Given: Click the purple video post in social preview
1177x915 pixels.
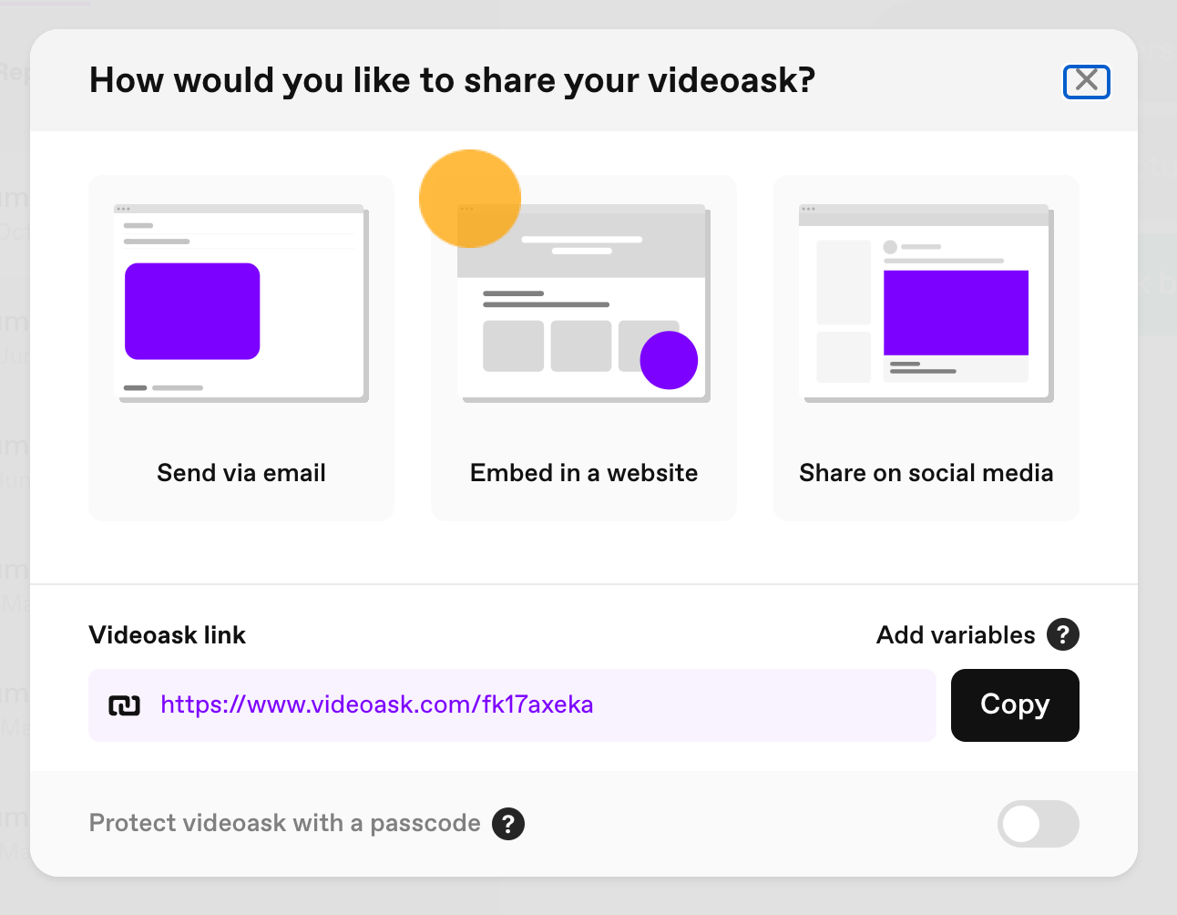Looking at the screenshot, I should pyautogui.click(x=956, y=313).
